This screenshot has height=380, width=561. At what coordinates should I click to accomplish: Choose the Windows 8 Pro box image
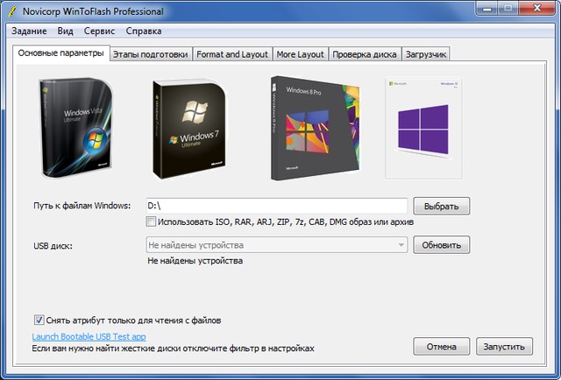312,128
